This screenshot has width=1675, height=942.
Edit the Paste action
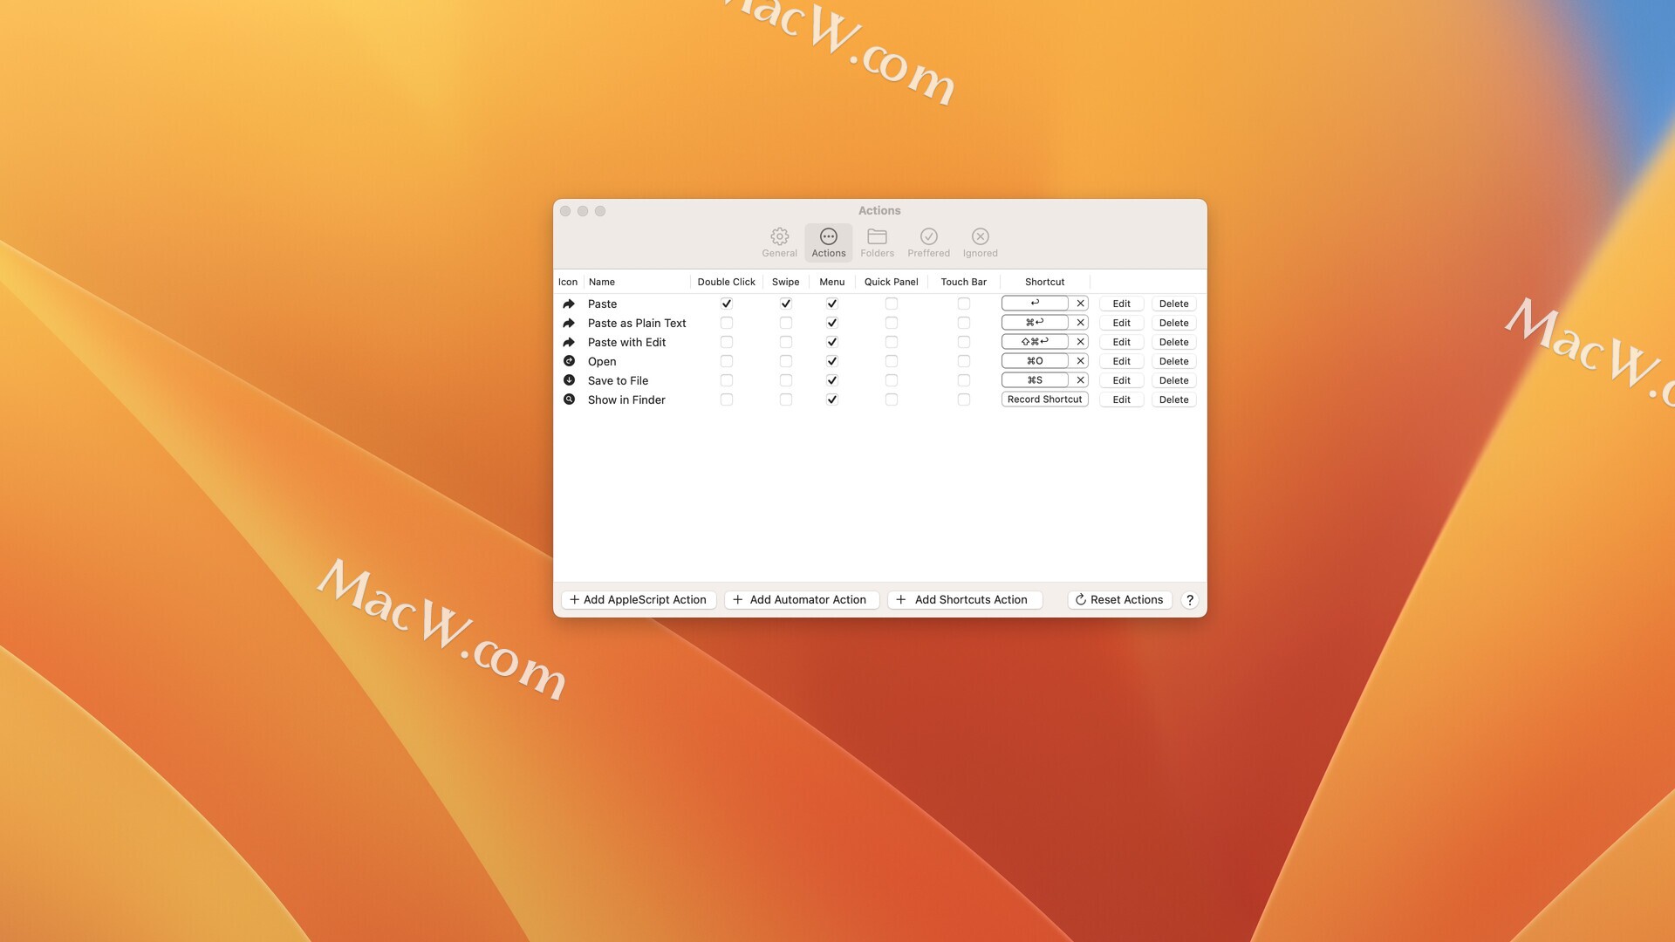tap(1121, 304)
